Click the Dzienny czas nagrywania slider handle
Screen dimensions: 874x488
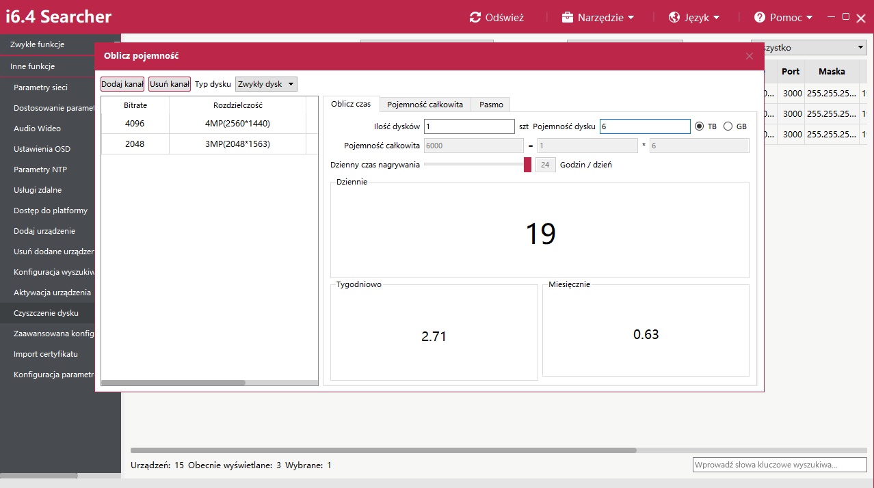(x=527, y=165)
